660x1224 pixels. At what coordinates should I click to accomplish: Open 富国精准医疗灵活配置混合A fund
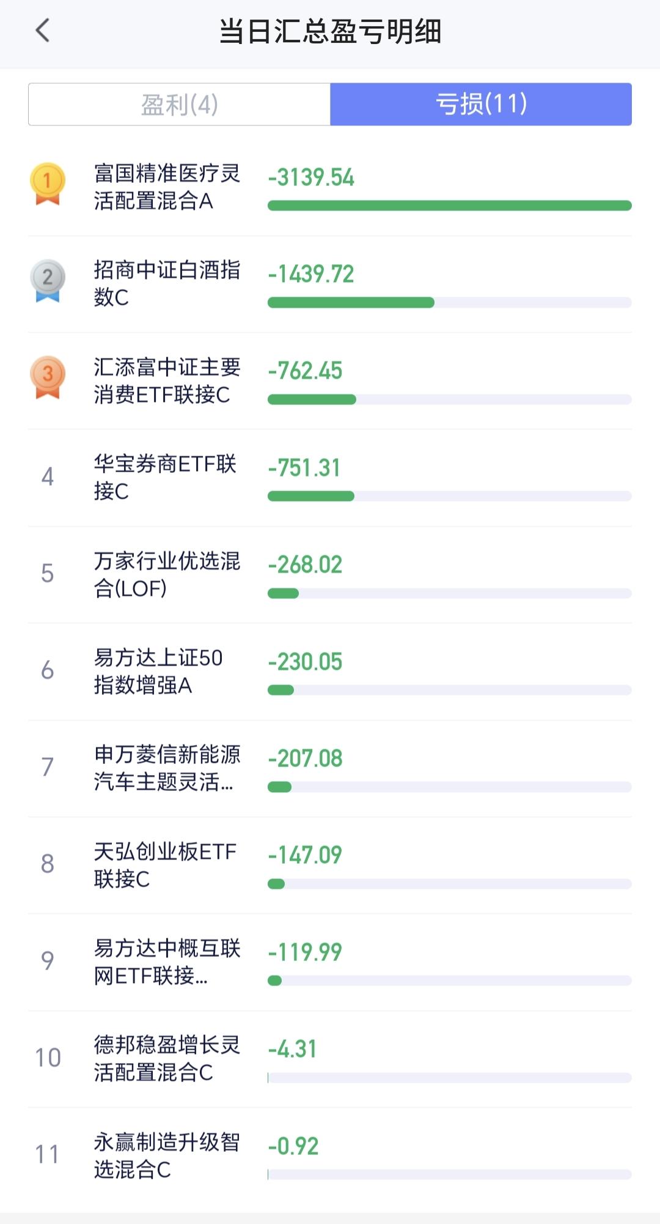(166, 187)
